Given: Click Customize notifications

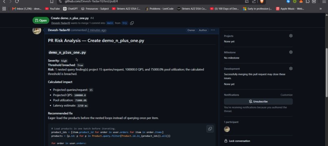Looking at the screenshot, I should [286, 95].
